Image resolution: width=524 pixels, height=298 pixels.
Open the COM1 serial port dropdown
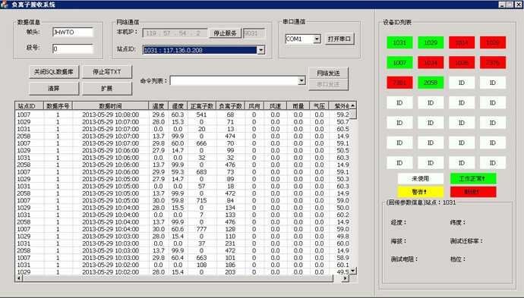point(317,39)
